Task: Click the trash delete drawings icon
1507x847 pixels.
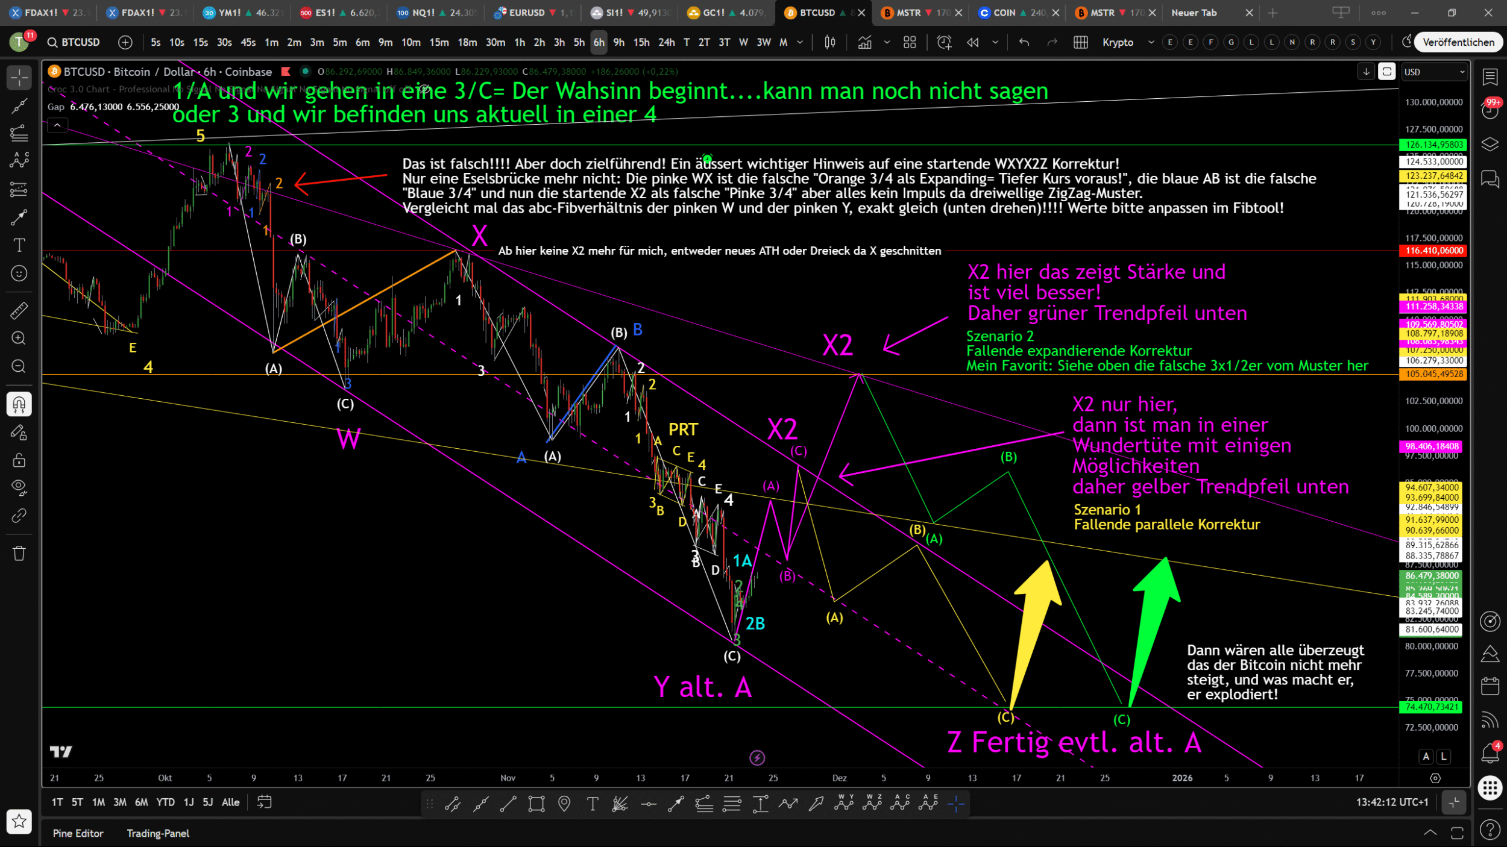Action: [x=19, y=553]
